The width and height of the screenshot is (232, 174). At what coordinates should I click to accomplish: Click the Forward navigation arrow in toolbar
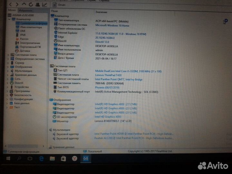click(17, 5)
